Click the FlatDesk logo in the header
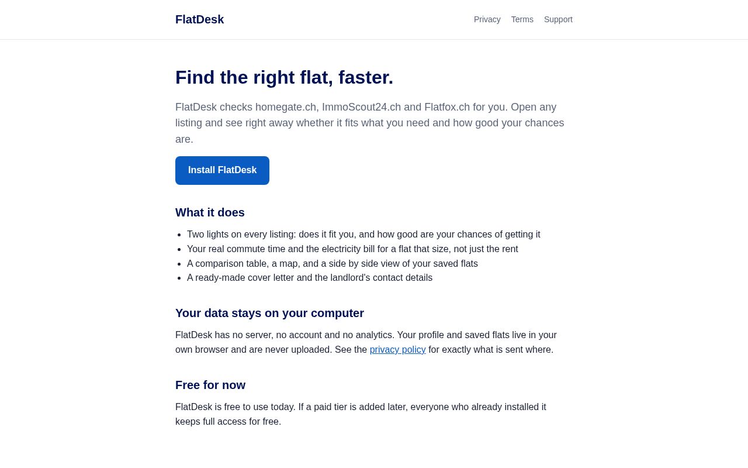This screenshot has height=468, width=748. [199, 19]
